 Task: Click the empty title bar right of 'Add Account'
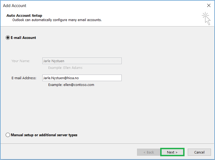click(115, 5)
